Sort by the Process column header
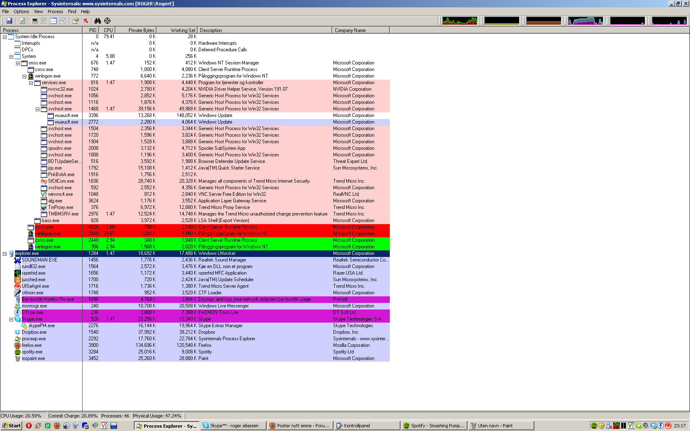 pyautogui.click(x=41, y=30)
